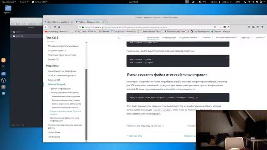This screenshot has width=267, height=150.
Task: Launch the orange app icon in dock
Action: (x=3, y=60)
